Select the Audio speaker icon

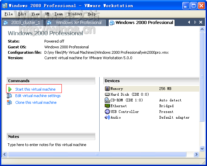[x=107, y=117]
